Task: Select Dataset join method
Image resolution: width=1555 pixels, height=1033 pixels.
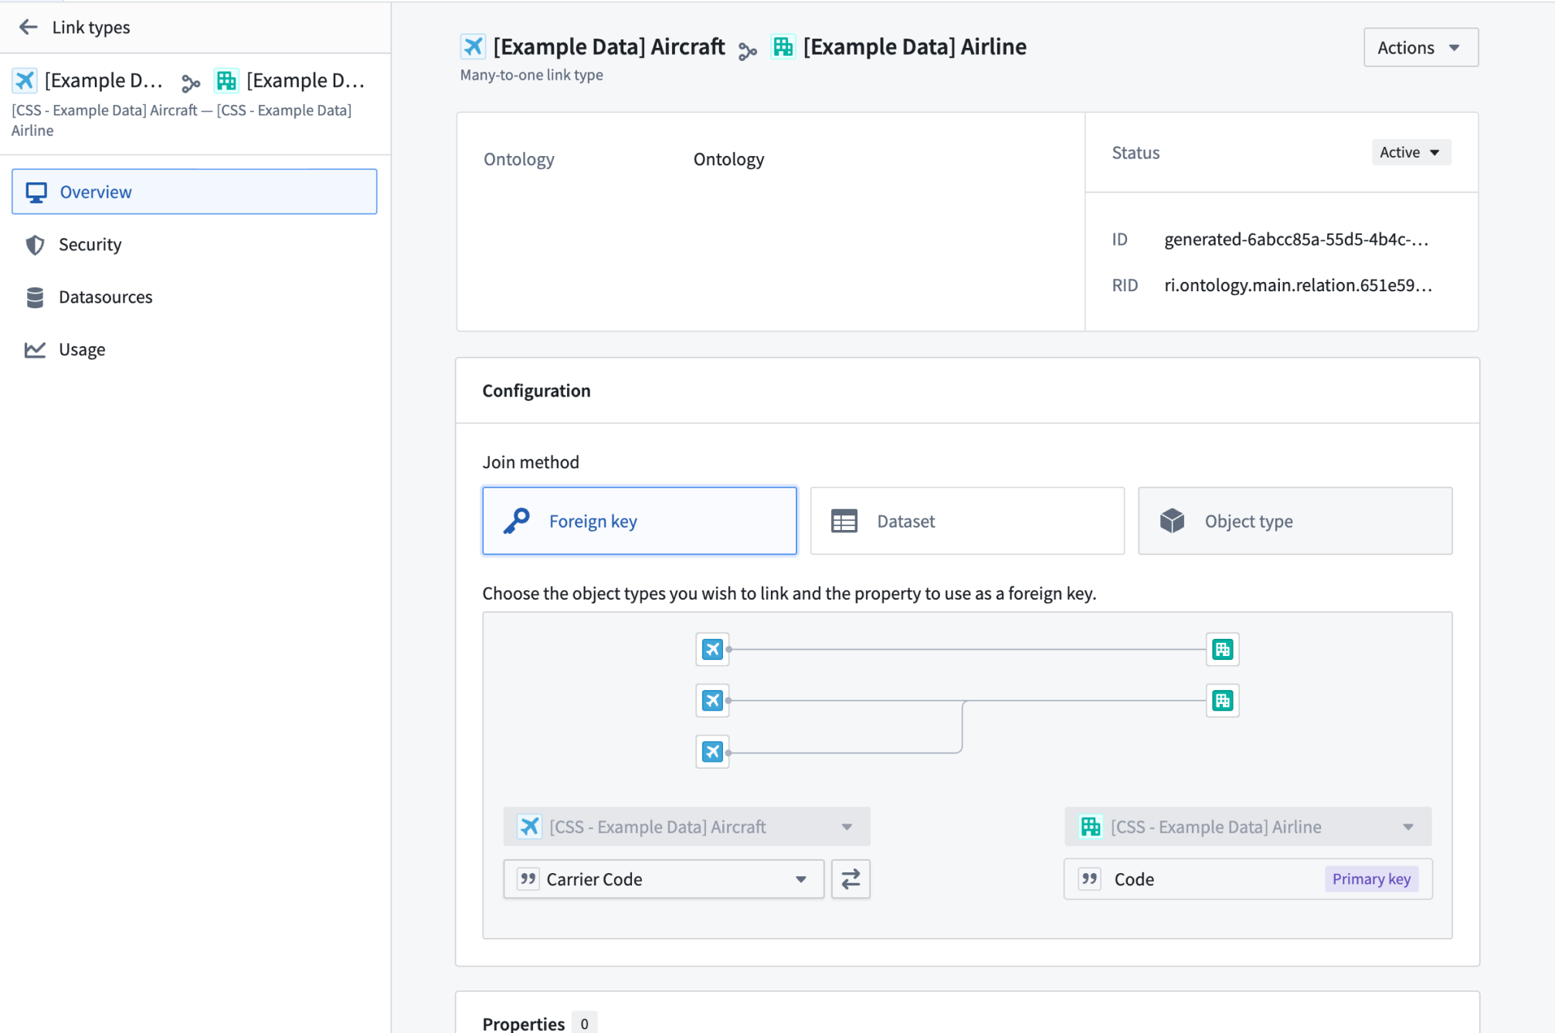Action: pyautogui.click(x=966, y=521)
